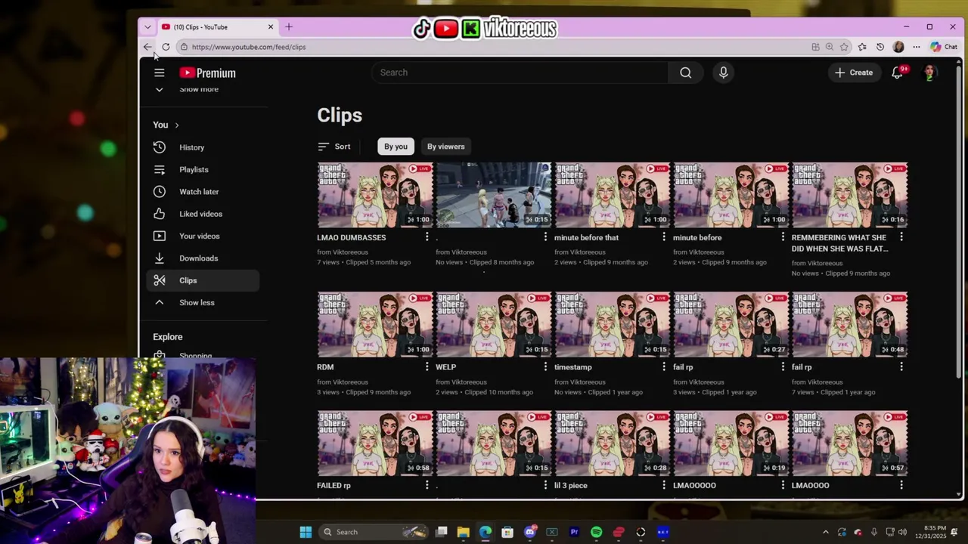Screen dimensions: 968x544
Task: Click the search magnifier button
Action: pos(685,73)
